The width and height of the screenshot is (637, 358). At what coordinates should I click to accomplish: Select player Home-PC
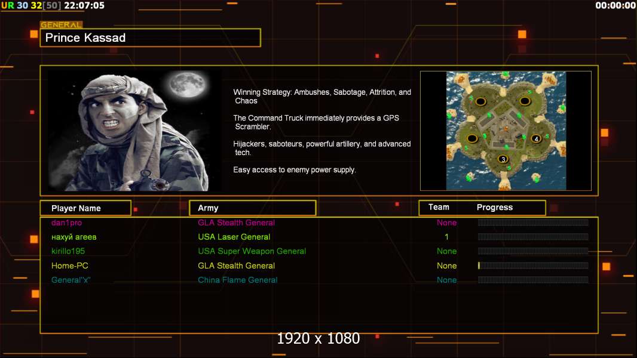[69, 266]
